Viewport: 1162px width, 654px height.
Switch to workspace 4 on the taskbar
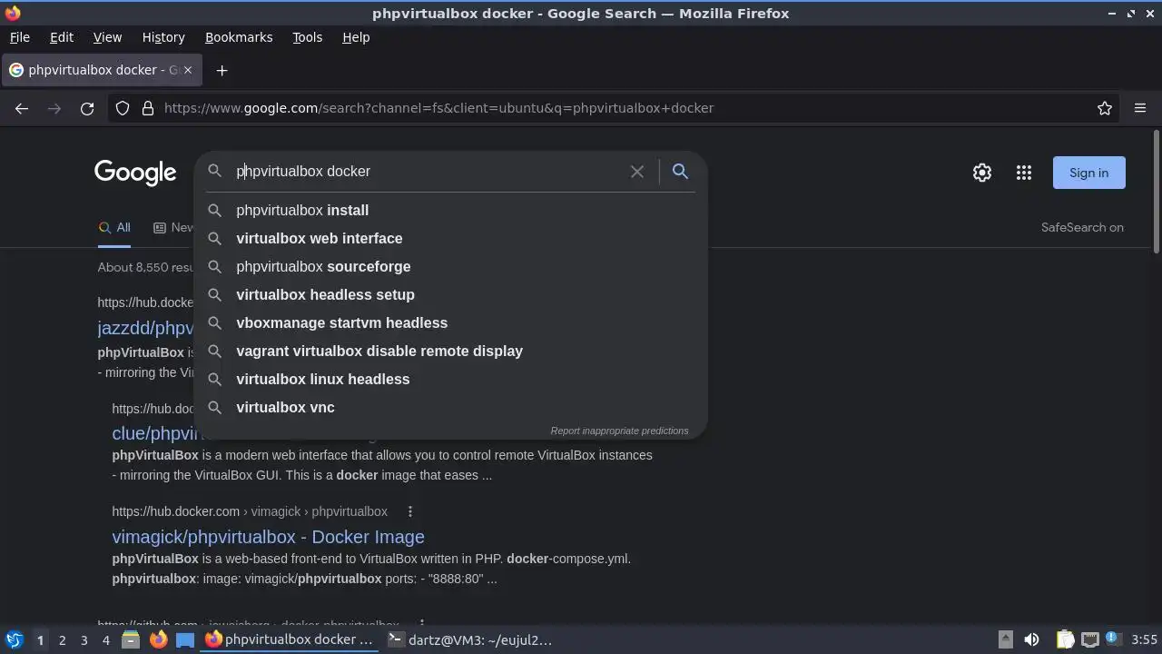(x=105, y=639)
